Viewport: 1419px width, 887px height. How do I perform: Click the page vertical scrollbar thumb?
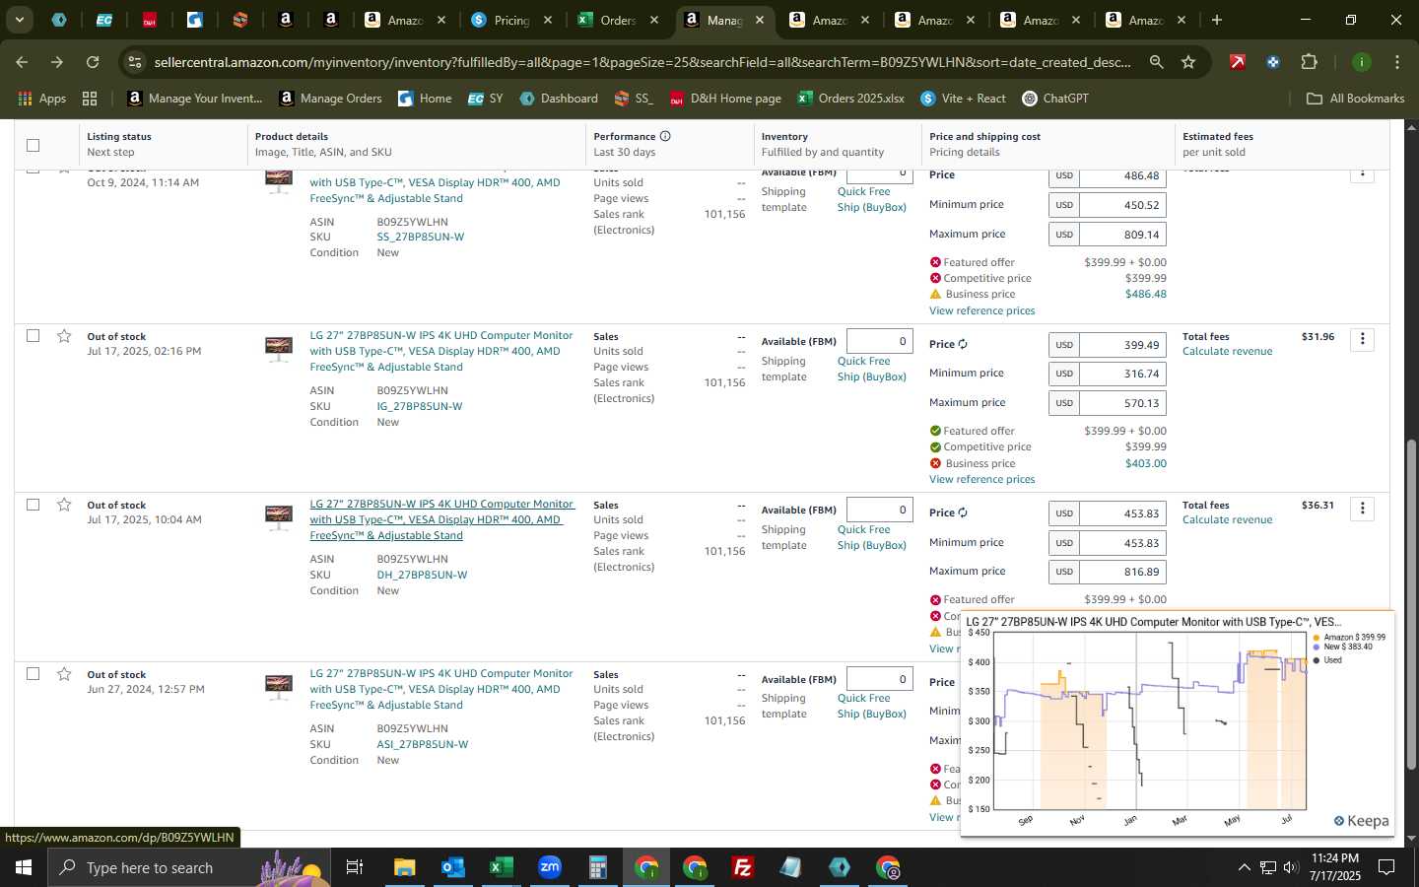[x=1411, y=604]
